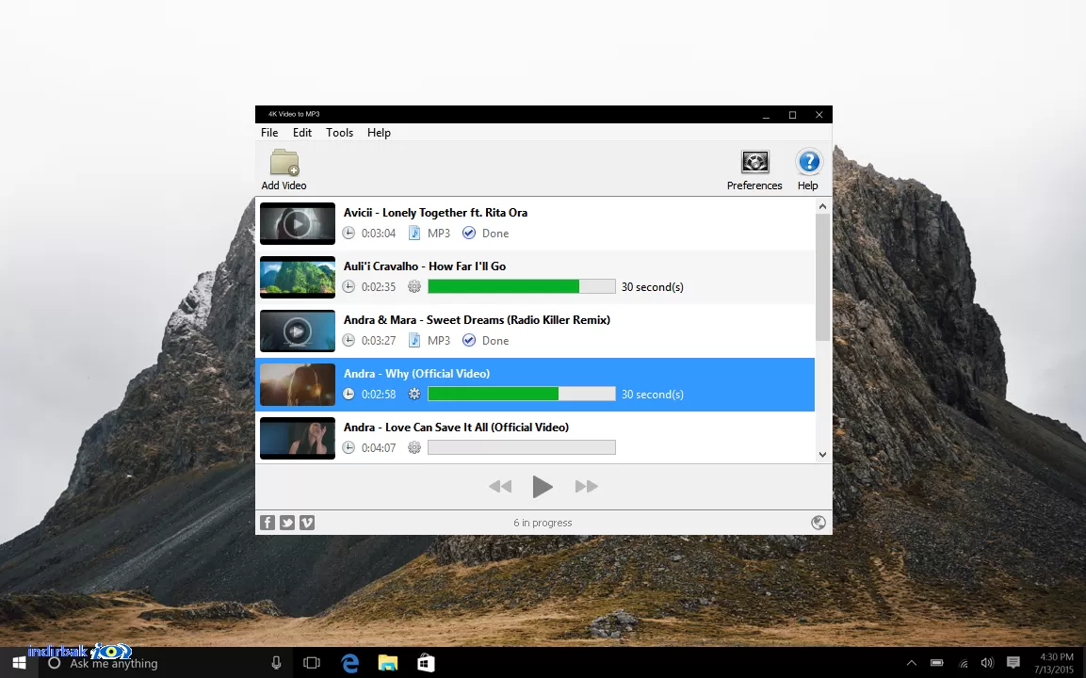Click the Add Video folder icon

tap(284, 163)
